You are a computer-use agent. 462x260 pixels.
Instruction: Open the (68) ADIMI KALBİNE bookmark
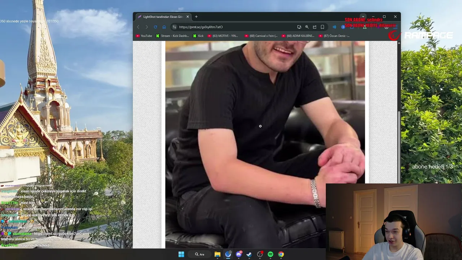(x=298, y=36)
